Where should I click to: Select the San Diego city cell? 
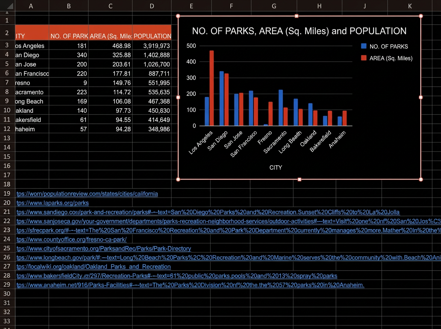pos(32,55)
